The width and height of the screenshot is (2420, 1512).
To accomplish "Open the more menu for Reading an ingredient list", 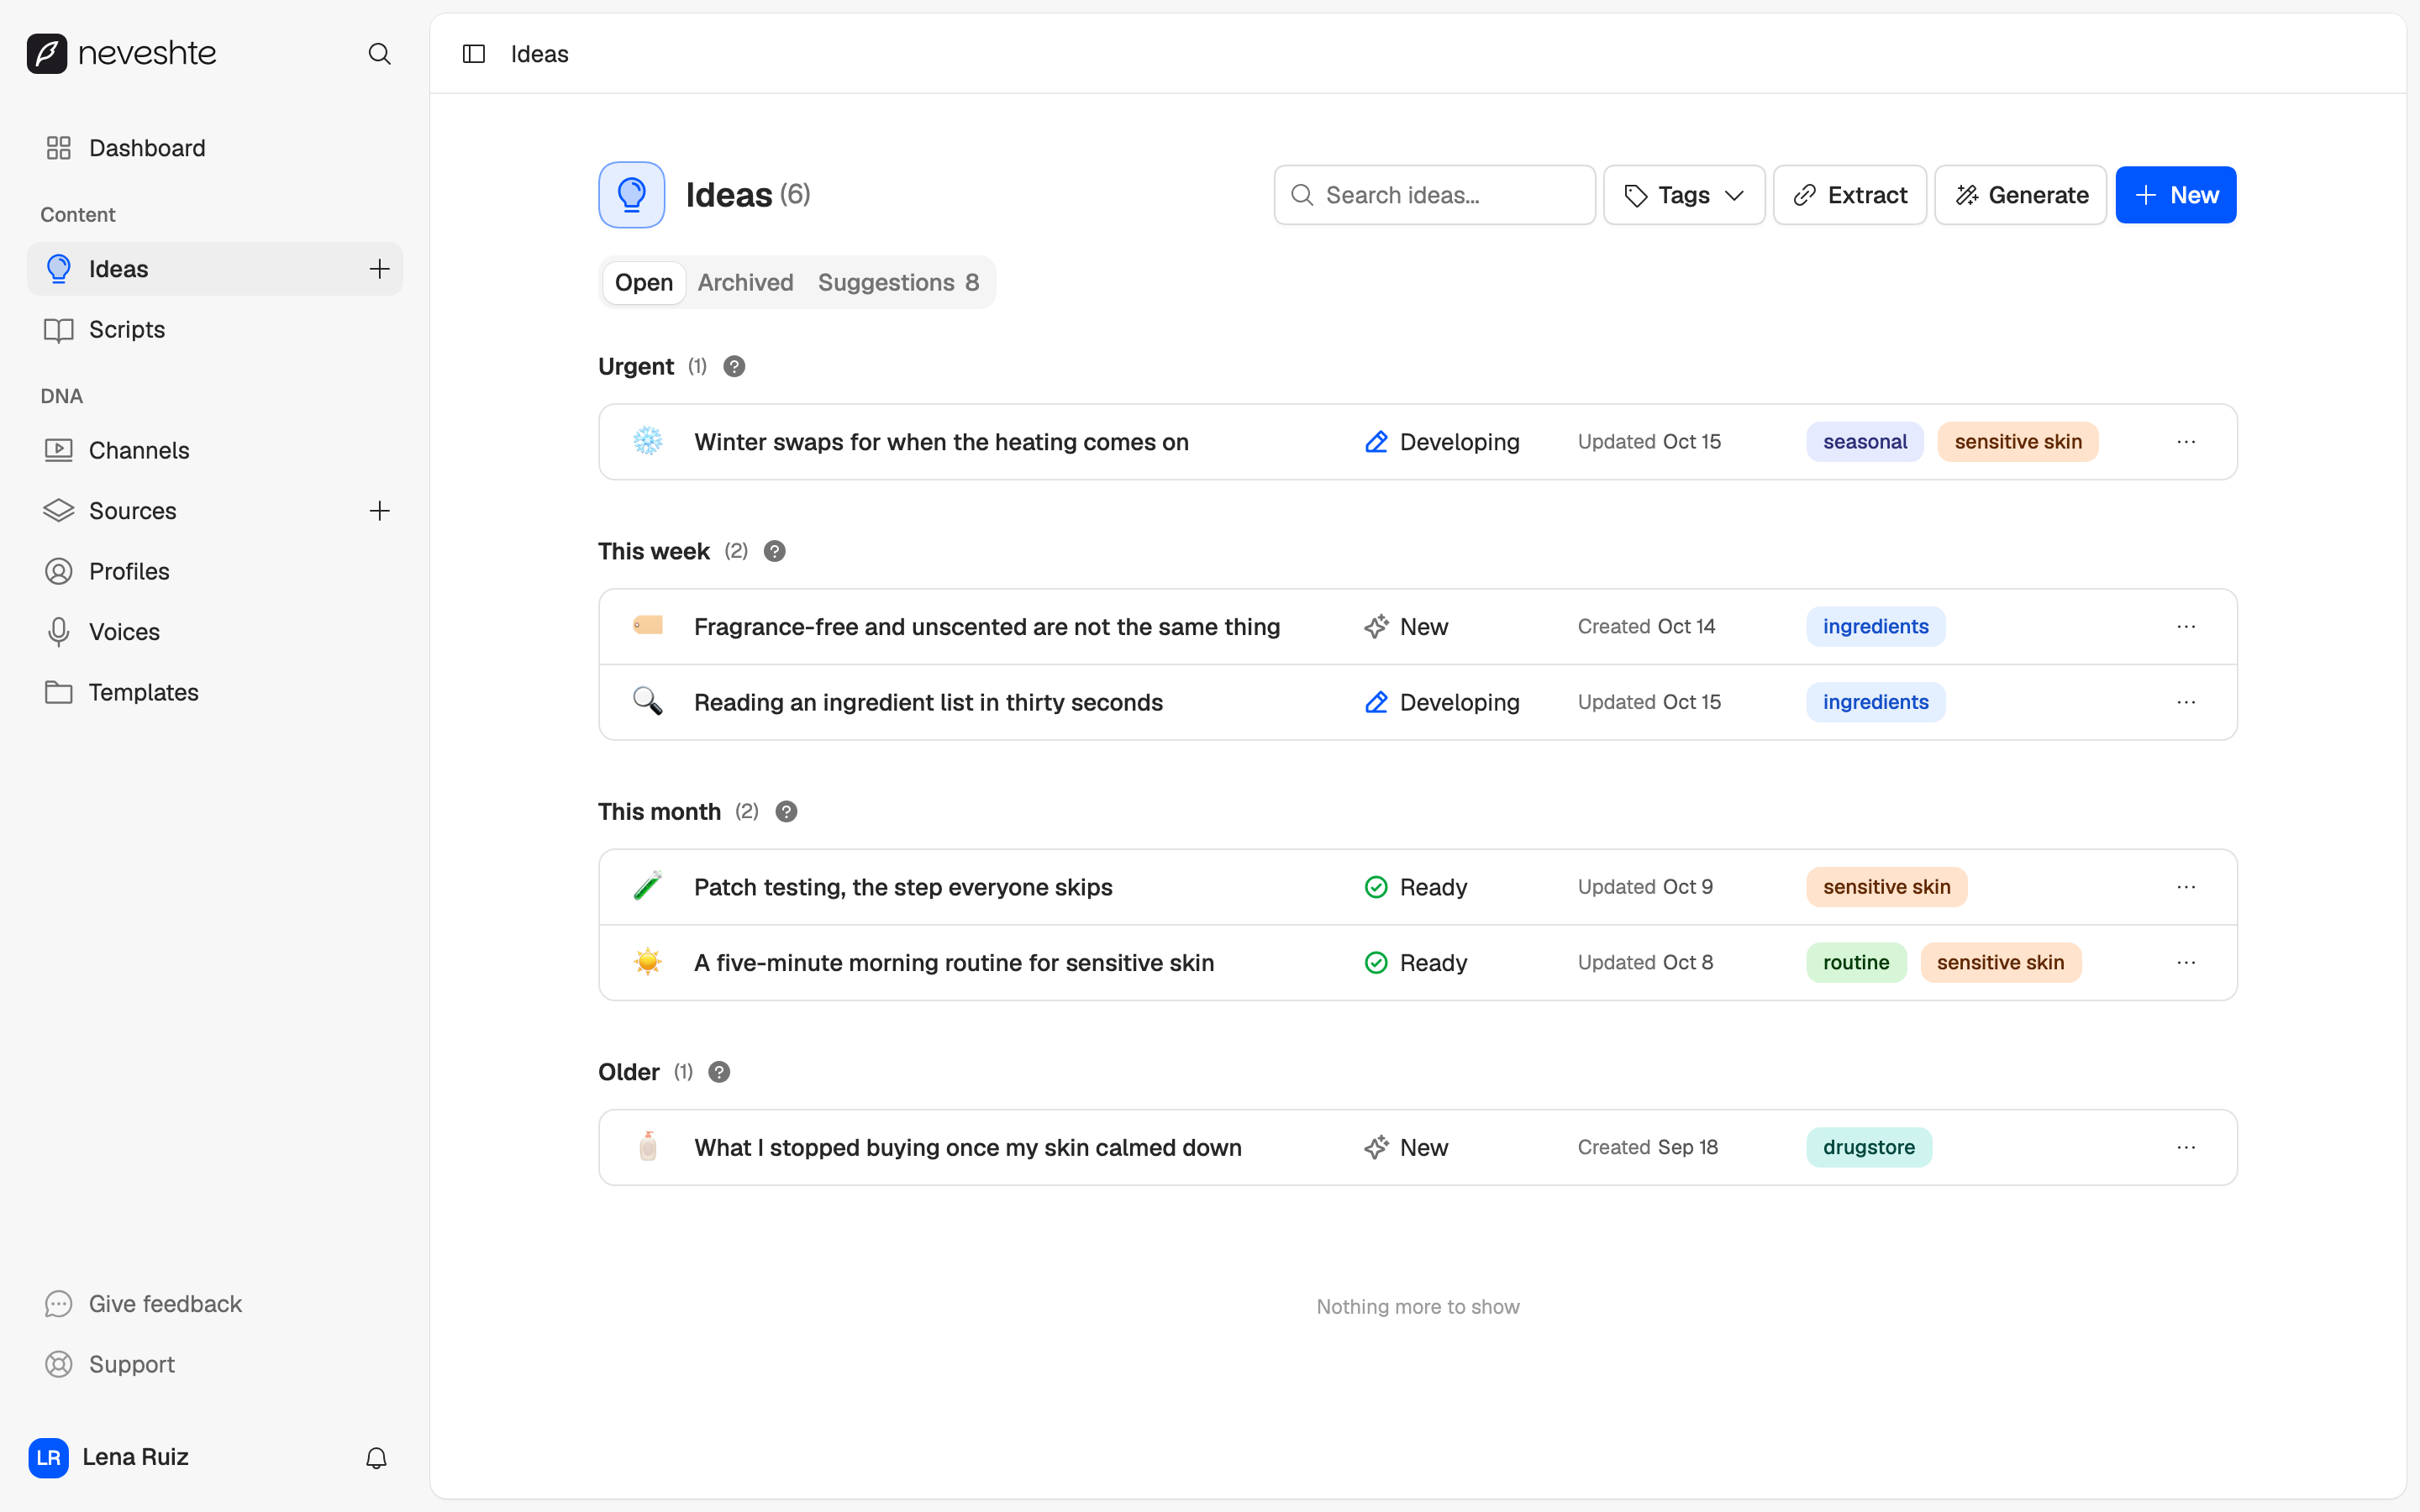I will [x=2186, y=703].
